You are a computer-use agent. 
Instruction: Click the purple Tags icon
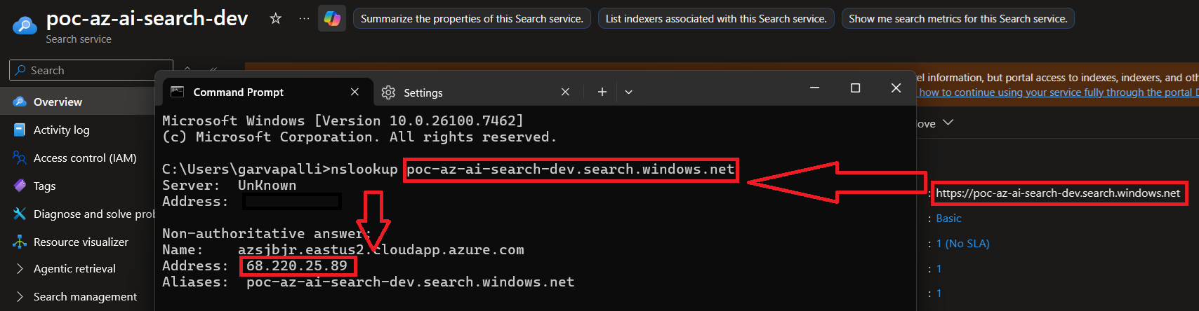pyautogui.click(x=20, y=186)
